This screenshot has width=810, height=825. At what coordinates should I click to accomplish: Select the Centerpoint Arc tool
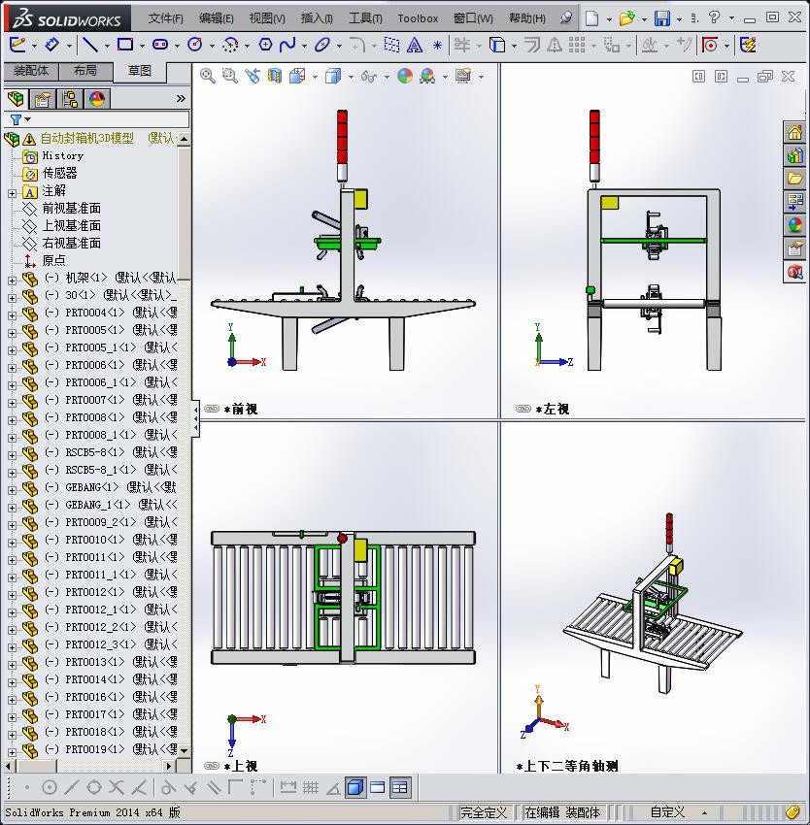point(229,46)
